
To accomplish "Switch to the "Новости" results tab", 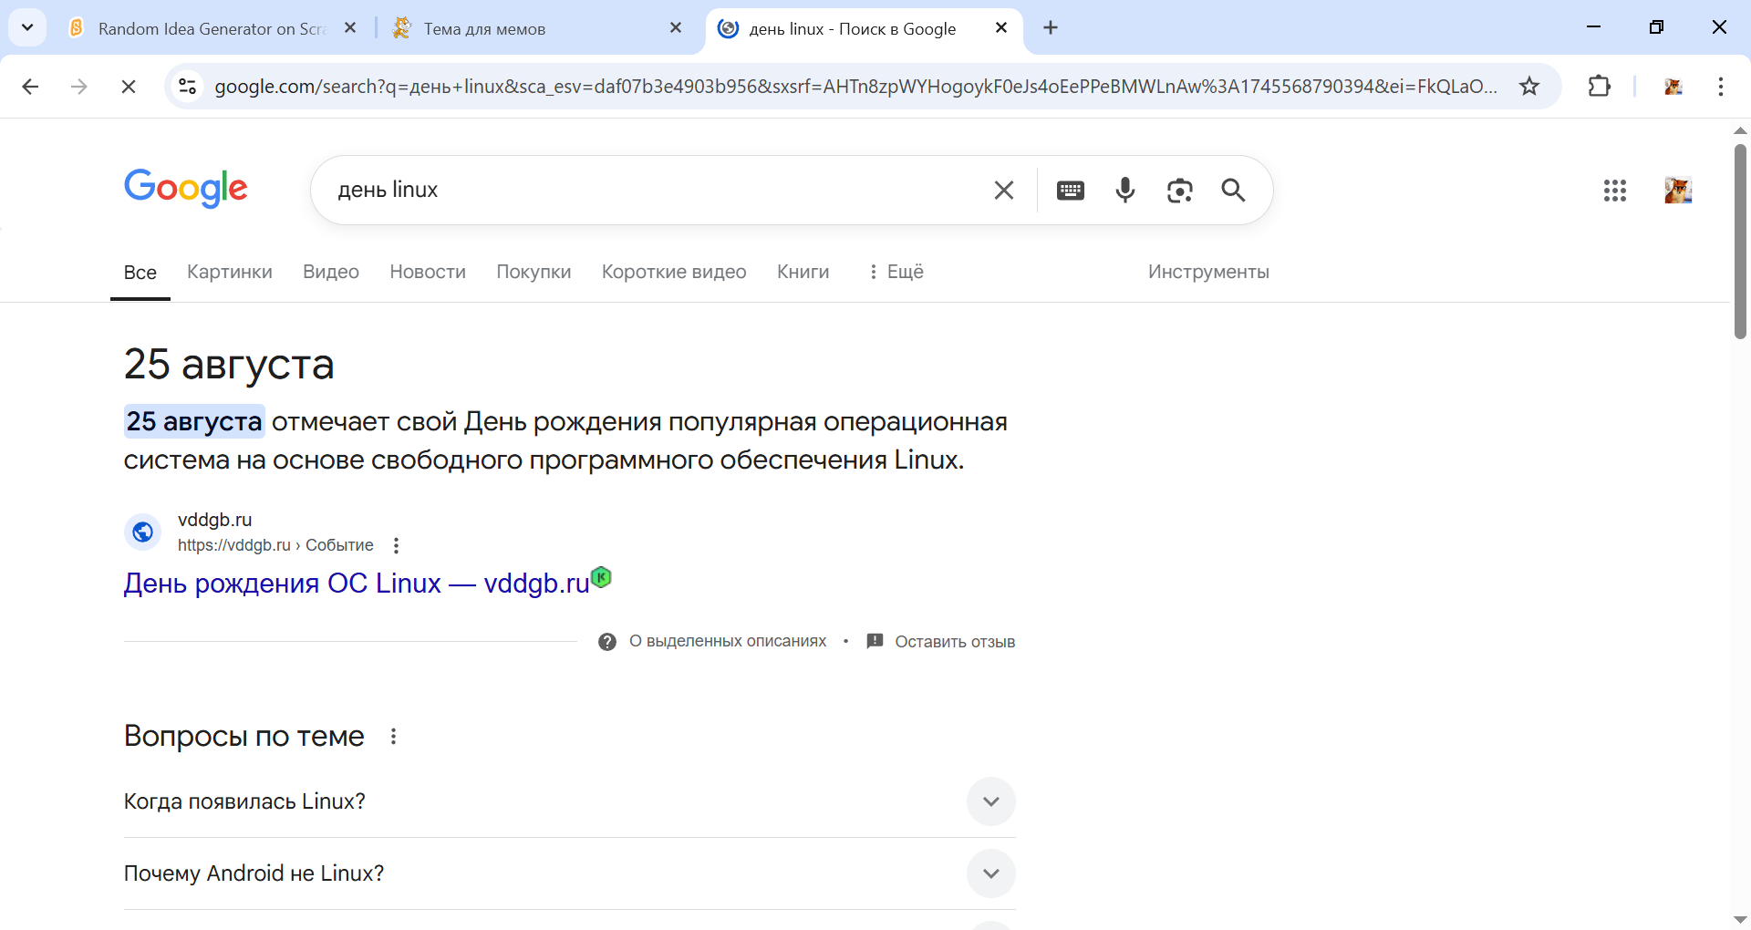I will tap(427, 272).
